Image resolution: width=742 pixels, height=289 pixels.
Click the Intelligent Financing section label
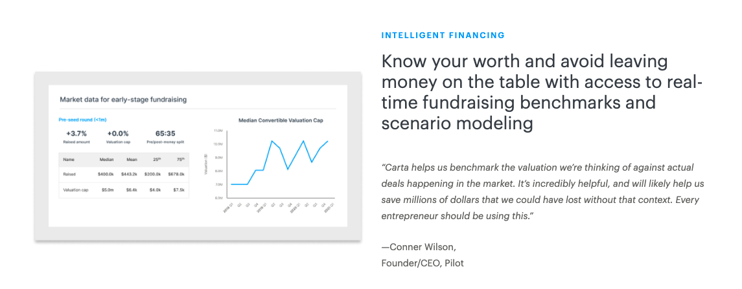tap(443, 35)
